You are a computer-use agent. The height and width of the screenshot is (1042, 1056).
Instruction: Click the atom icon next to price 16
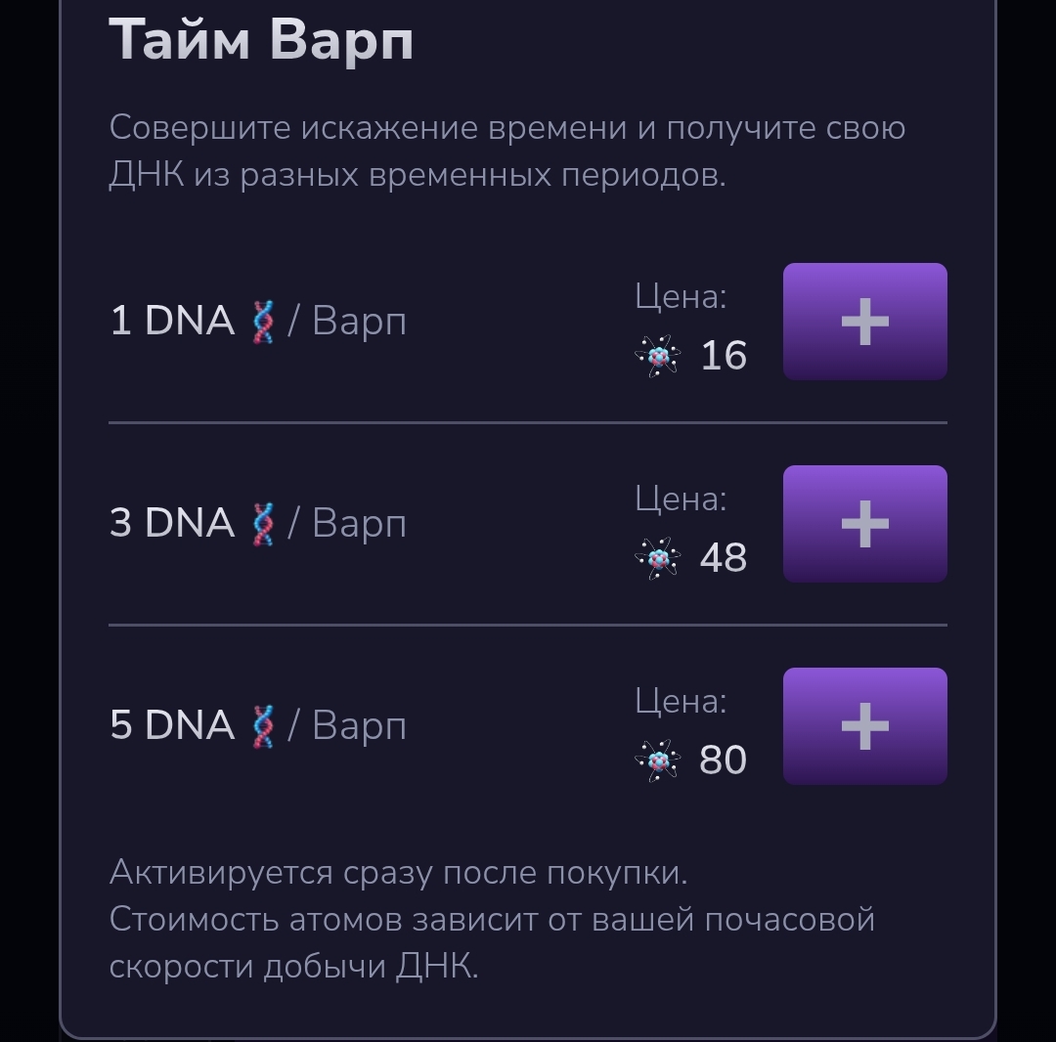point(658,356)
